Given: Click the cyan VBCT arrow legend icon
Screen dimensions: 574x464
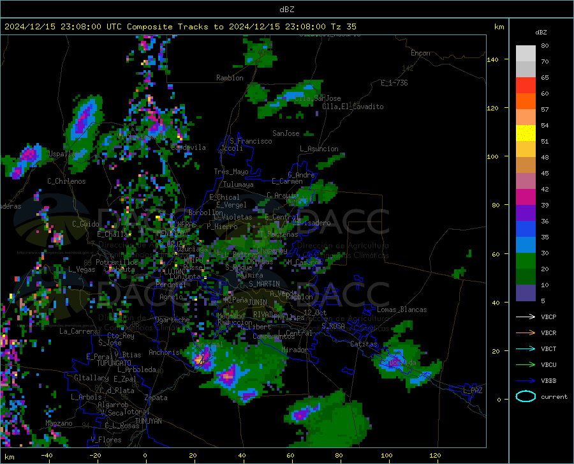Looking at the screenshot, I should (526, 348).
